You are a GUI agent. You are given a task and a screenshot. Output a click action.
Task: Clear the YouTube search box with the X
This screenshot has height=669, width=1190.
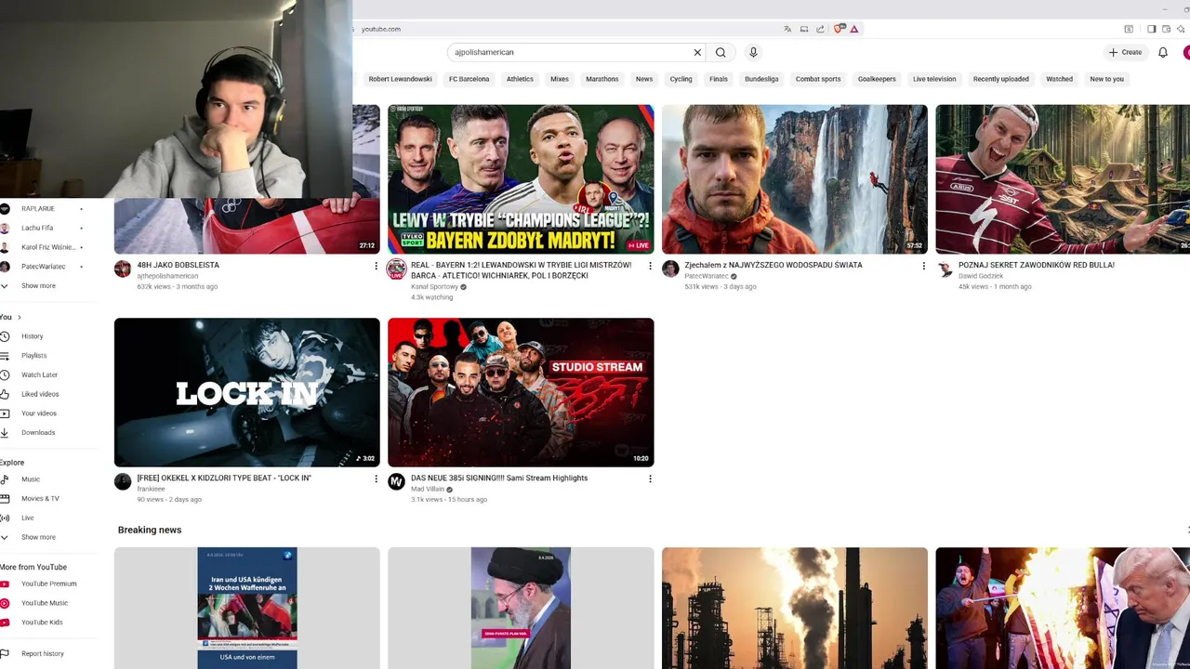[x=697, y=52]
